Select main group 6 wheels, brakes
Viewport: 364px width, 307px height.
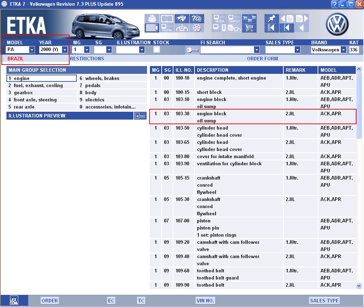[102, 78]
